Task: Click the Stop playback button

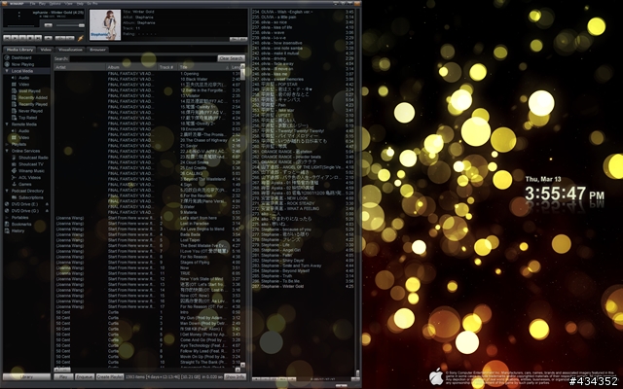Action: pos(30,38)
